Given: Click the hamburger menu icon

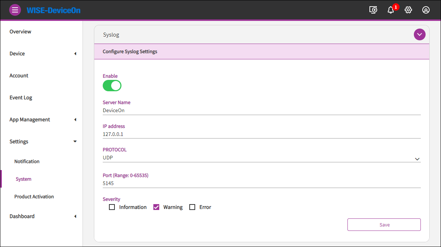Looking at the screenshot, I should (15, 10).
